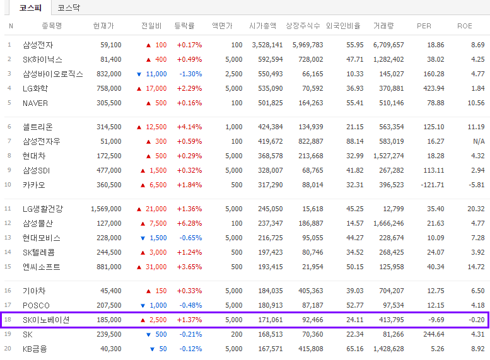This screenshot has height=360, width=490.
Task: Open the SK하이닉스 stock link
Action: point(42,59)
